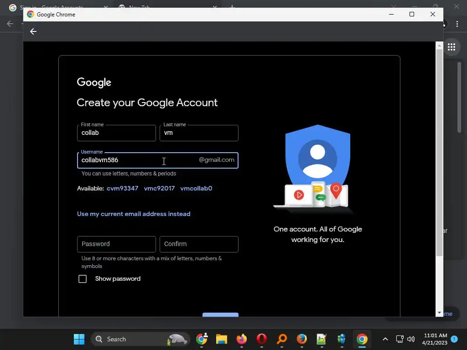
Task: Click the Chrome logo in the popup title bar
Action: point(31,14)
